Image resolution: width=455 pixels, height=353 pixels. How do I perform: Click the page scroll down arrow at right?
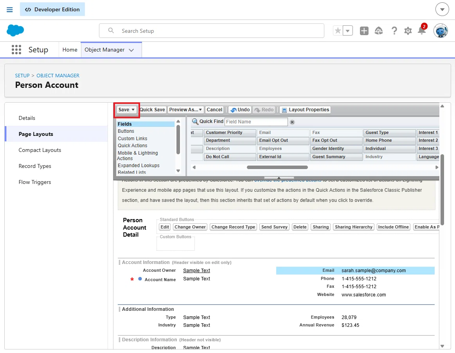[x=442, y=346]
